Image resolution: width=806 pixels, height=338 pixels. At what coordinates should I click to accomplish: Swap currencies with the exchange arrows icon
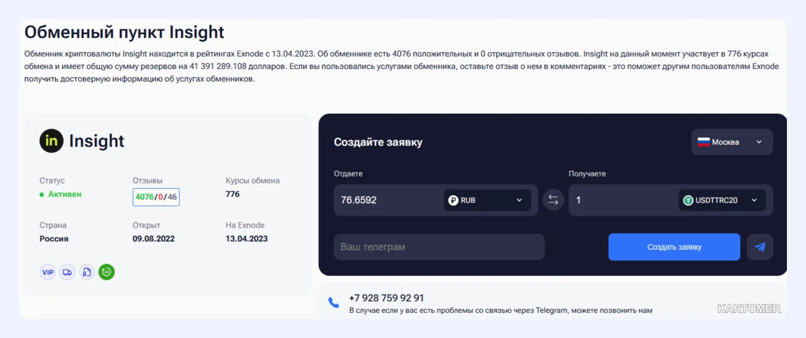click(553, 200)
